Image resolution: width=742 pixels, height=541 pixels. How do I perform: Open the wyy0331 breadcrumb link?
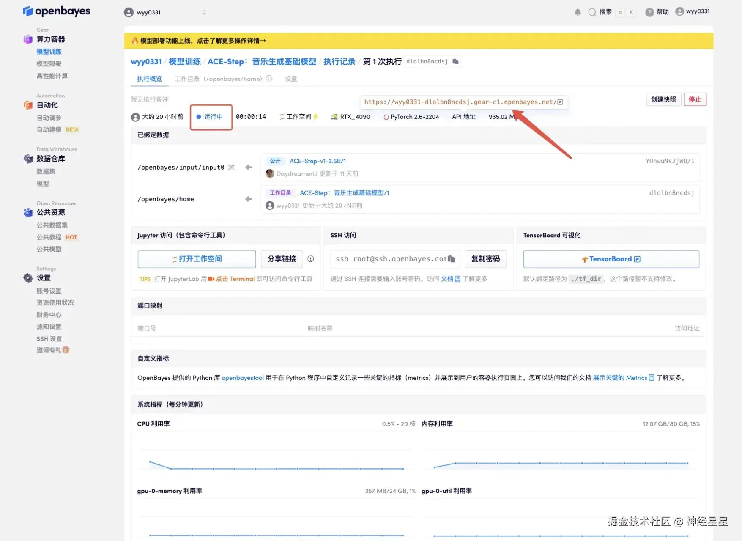pyautogui.click(x=146, y=62)
